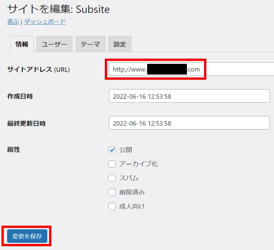Click the 属性 section label

[x=14, y=150]
